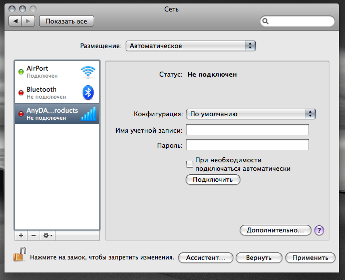This screenshot has width=345, height=280.
Task: Open Дополнительно advanced settings
Action: tap(275, 230)
